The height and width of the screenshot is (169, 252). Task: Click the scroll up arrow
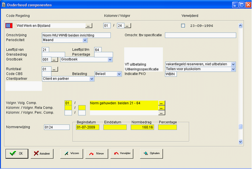241,25
